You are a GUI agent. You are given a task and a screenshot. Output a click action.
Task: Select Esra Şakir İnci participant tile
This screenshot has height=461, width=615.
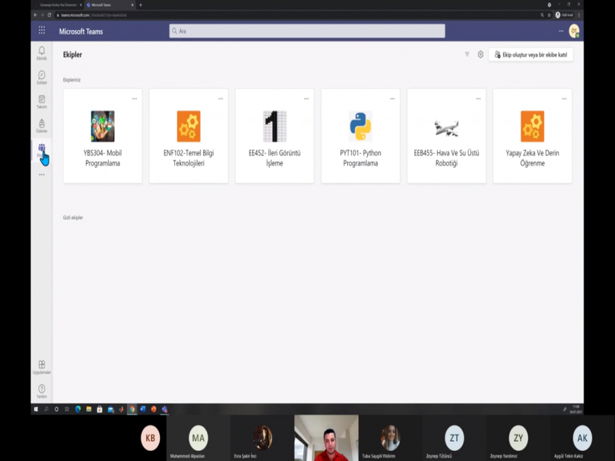coord(262,438)
